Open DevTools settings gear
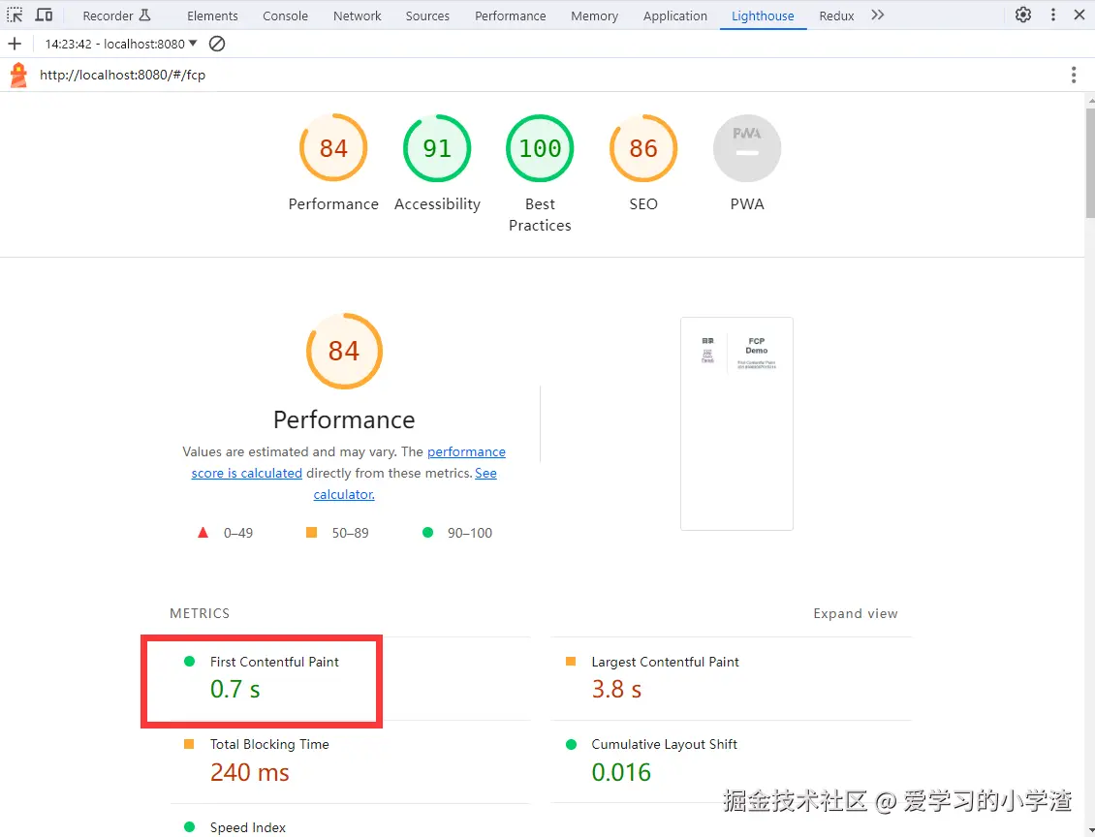1095x837 pixels. tap(1023, 15)
